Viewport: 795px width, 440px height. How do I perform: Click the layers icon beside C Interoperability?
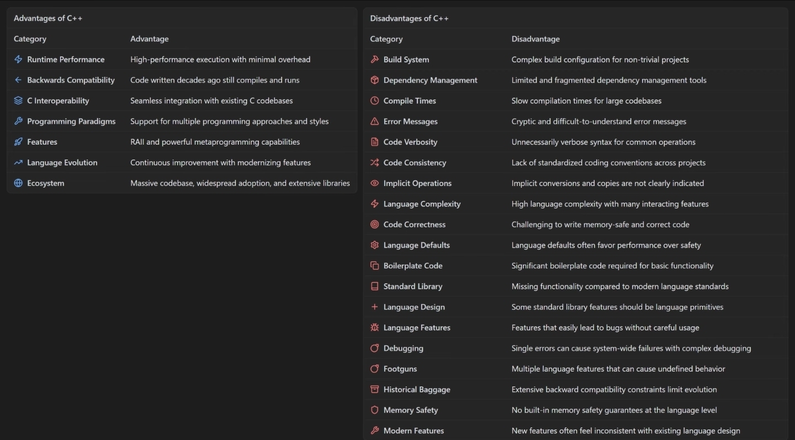coord(18,100)
